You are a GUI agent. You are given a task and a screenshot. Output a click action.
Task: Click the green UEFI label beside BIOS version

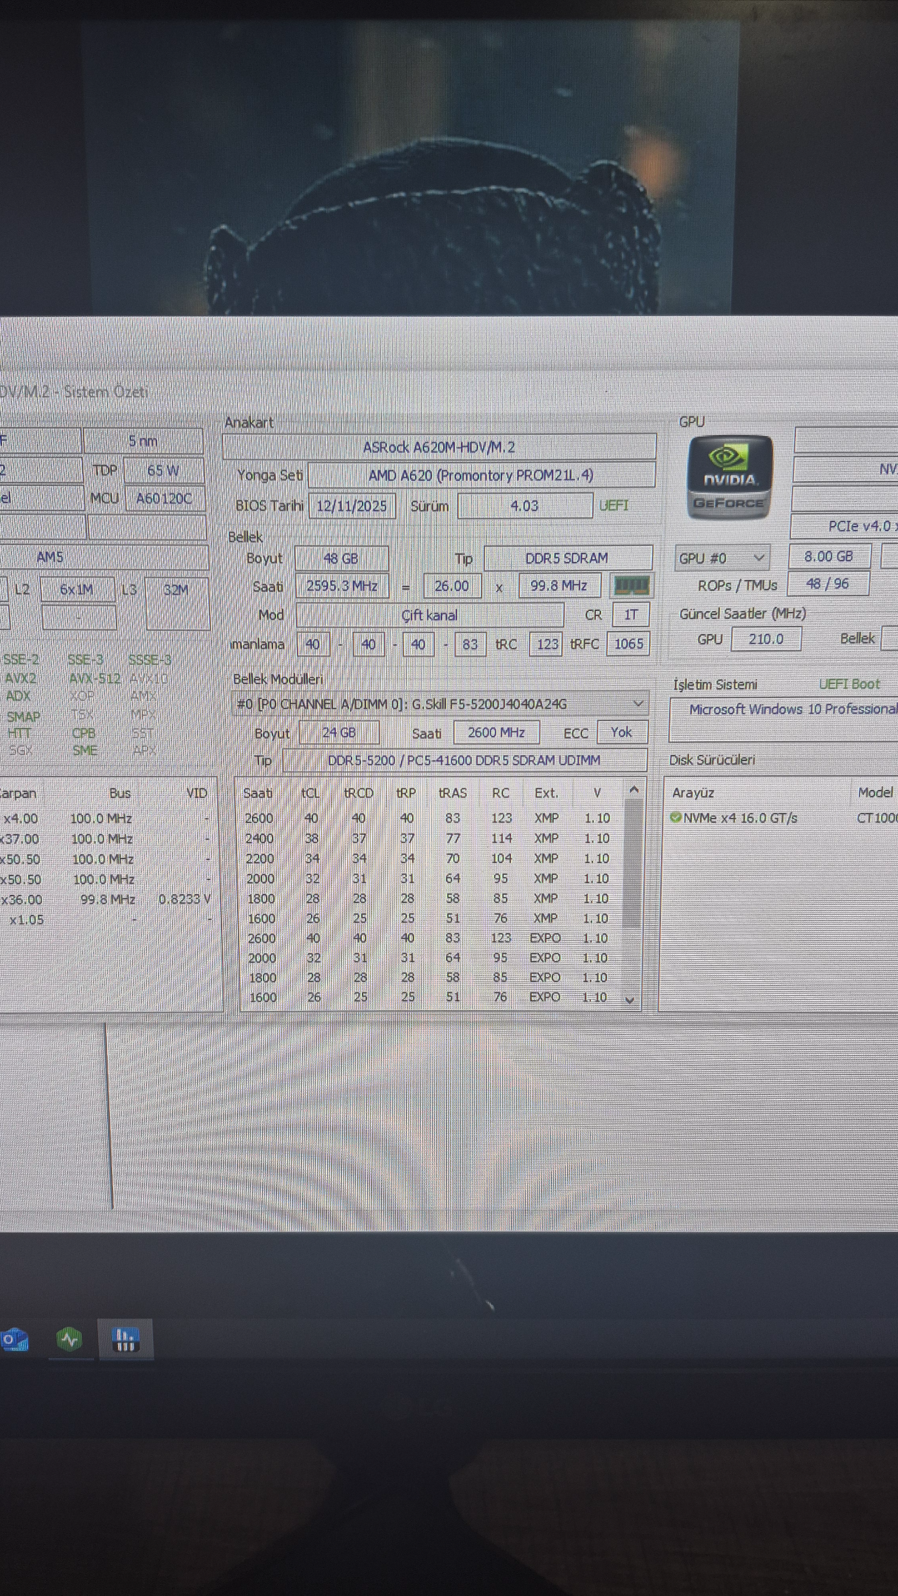pyautogui.click(x=614, y=505)
